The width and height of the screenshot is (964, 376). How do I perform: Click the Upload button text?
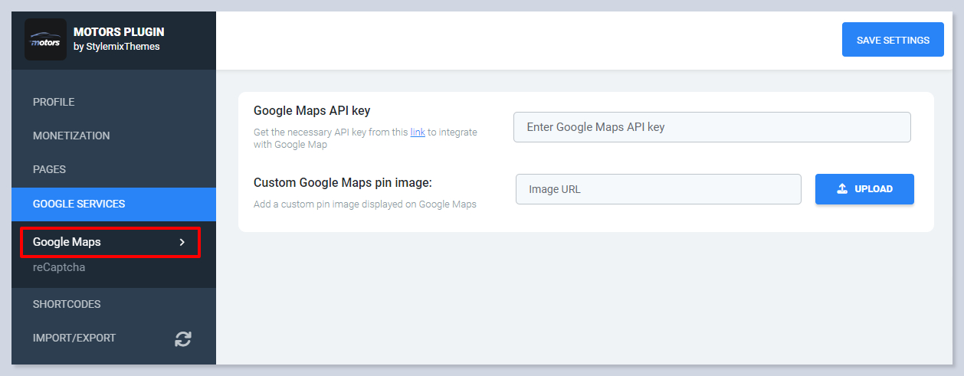click(874, 189)
